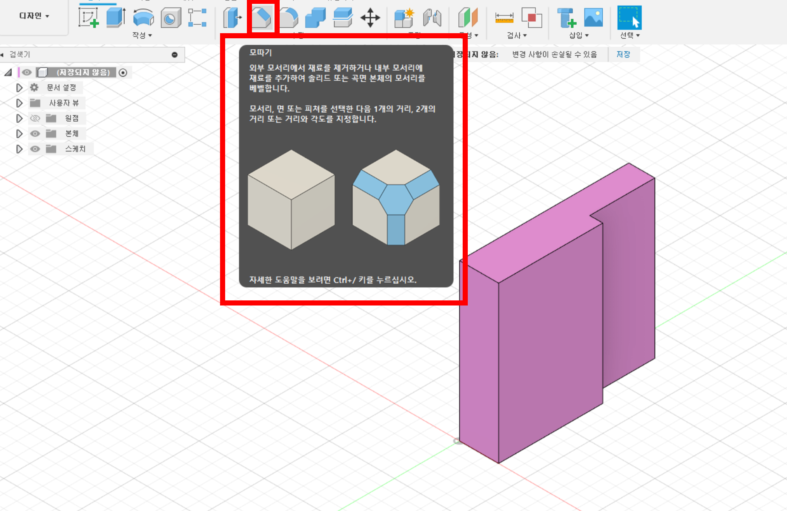
Task: Open the 선택 dropdown menu
Action: (630, 35)
